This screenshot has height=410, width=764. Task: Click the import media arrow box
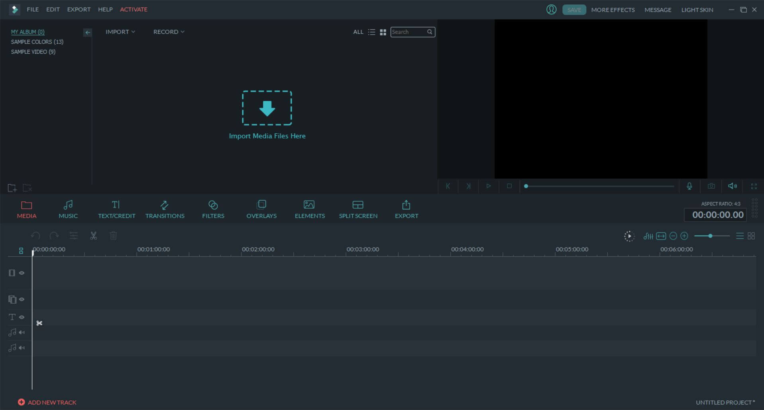(x=267, y=108)
